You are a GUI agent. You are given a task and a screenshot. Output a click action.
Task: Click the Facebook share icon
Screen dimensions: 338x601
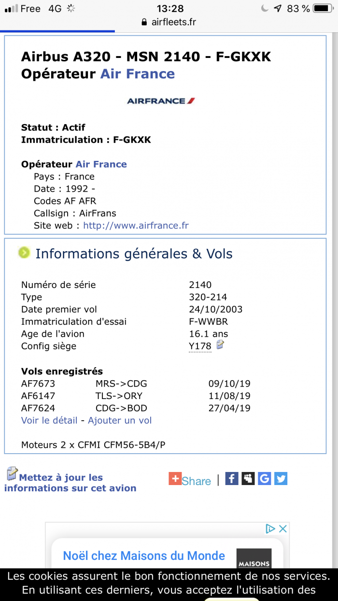click(232, 479)
